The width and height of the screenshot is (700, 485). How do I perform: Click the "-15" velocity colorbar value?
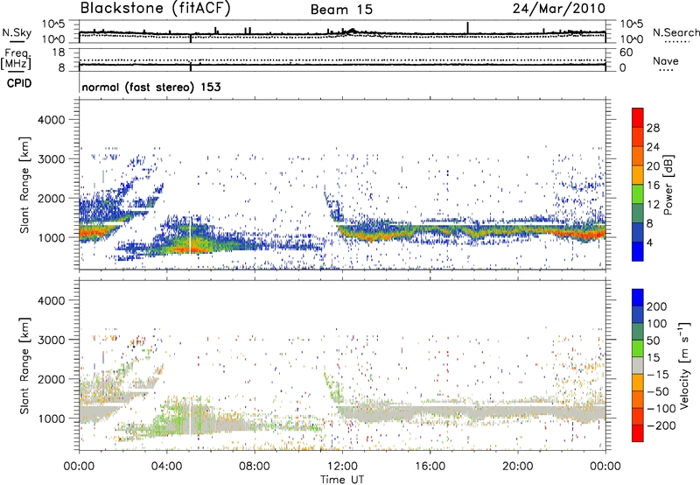pos(657,375)
